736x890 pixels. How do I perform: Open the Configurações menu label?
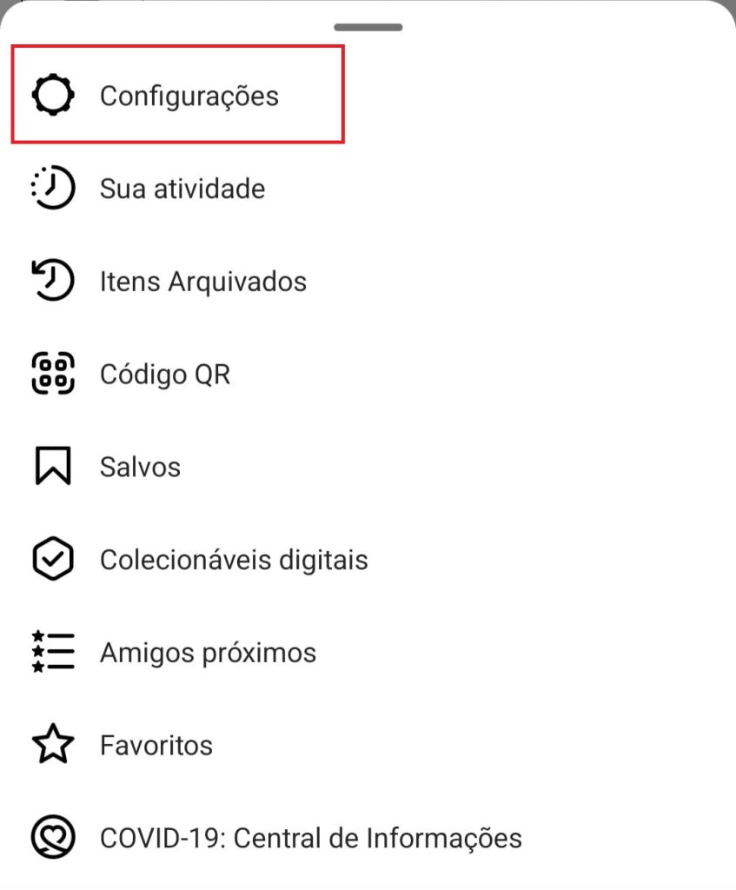point(189,96)
